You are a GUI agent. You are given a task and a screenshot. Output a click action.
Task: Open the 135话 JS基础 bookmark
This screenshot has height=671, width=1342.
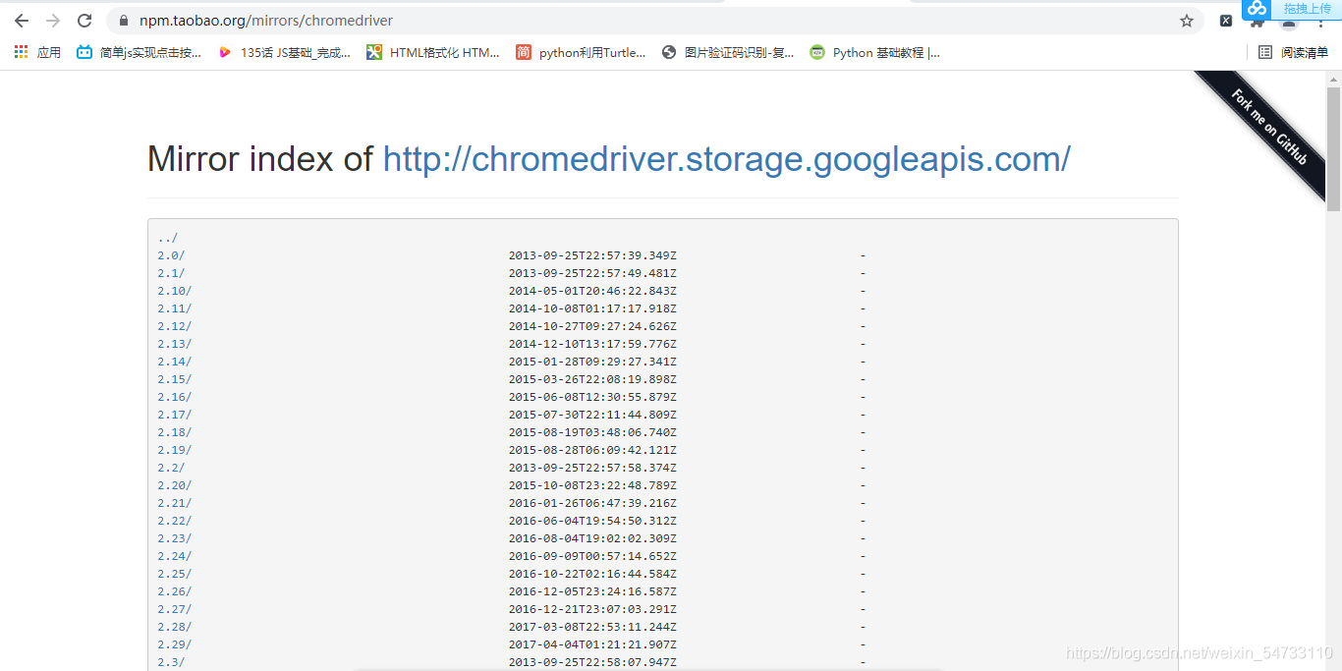pyautogui.click(x=284, y=53)
